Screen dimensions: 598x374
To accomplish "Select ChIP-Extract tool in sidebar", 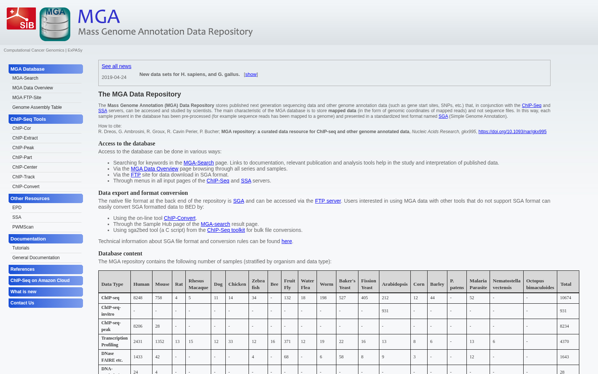I will (x=25, y=138).
